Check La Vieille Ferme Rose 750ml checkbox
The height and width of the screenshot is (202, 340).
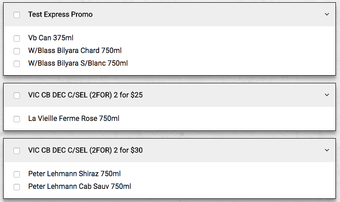[x=17, y=119]
